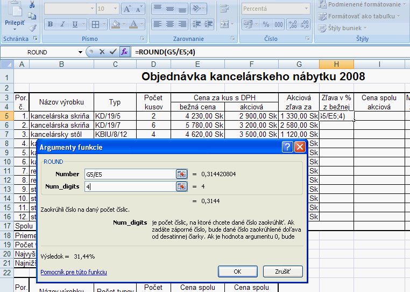
Task: Open the Fill Color dropdown arrow
Action: coord(124,24)
